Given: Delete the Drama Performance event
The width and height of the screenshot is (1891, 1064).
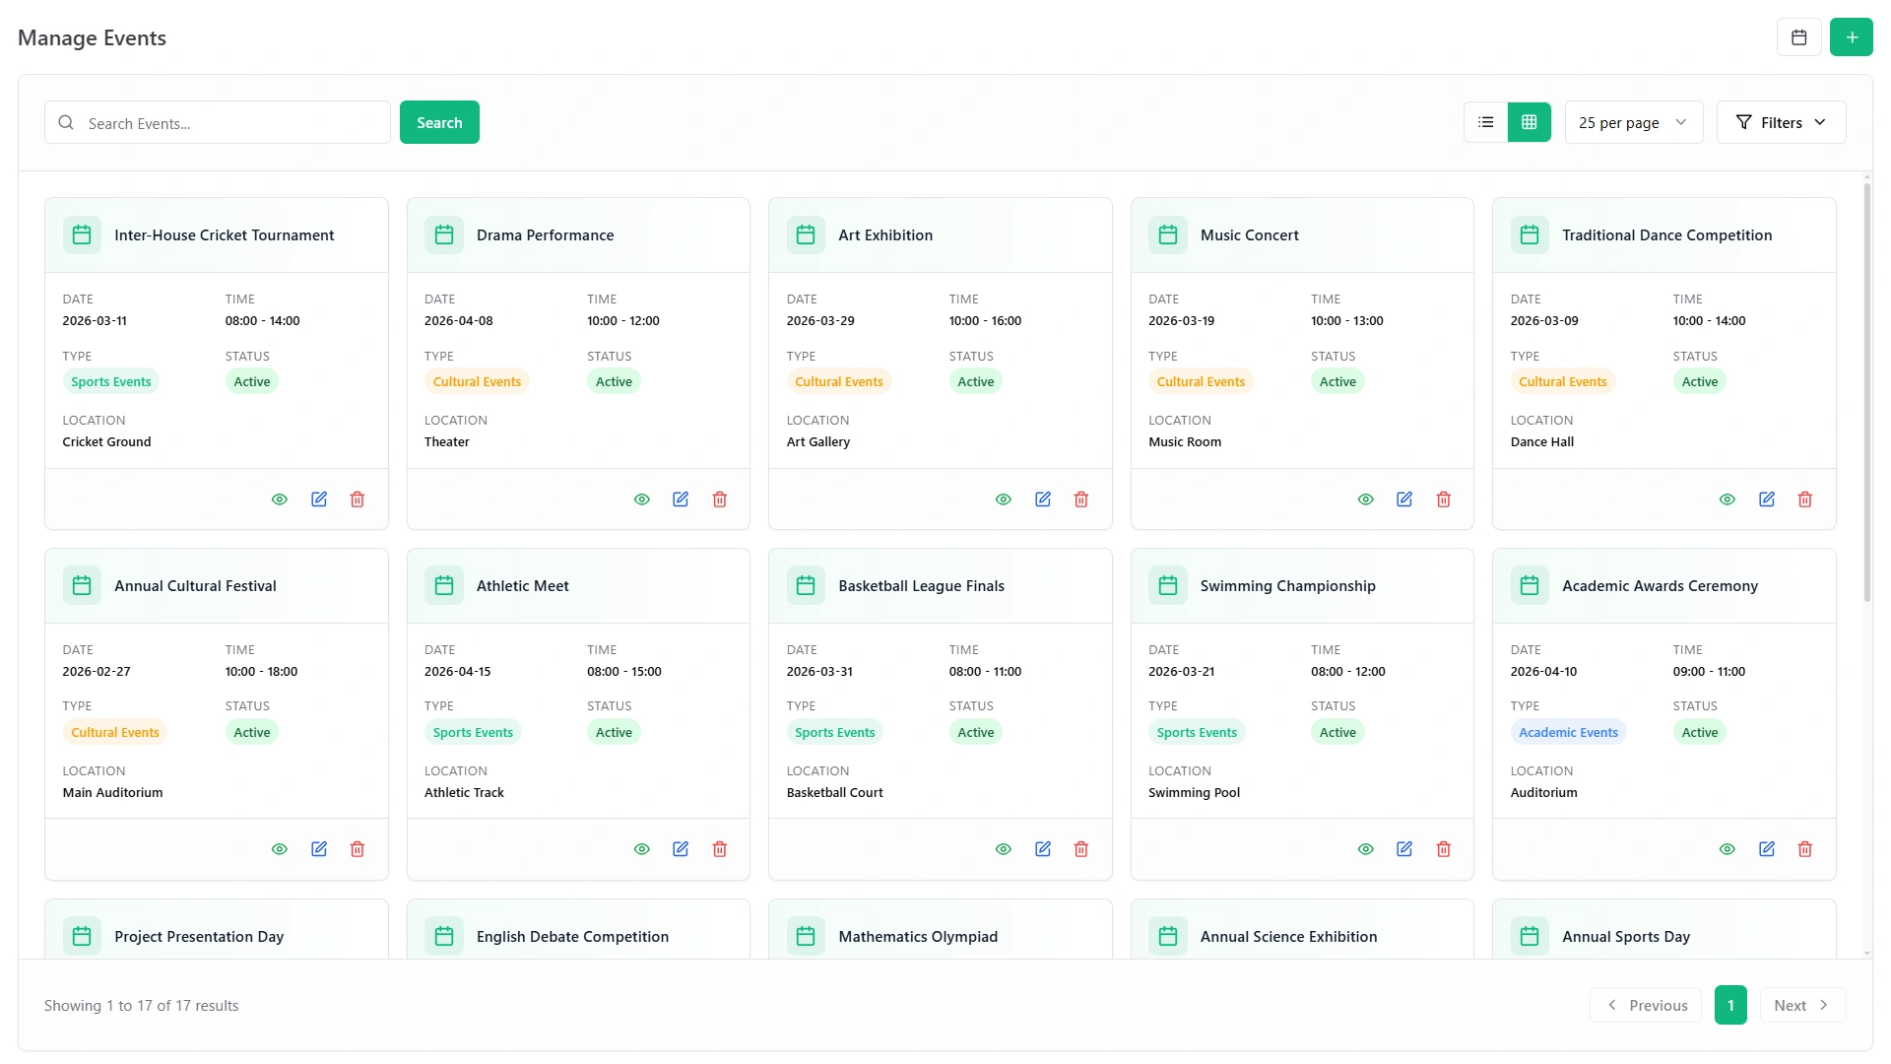Looking at the screenshot, I should (720, 499).
